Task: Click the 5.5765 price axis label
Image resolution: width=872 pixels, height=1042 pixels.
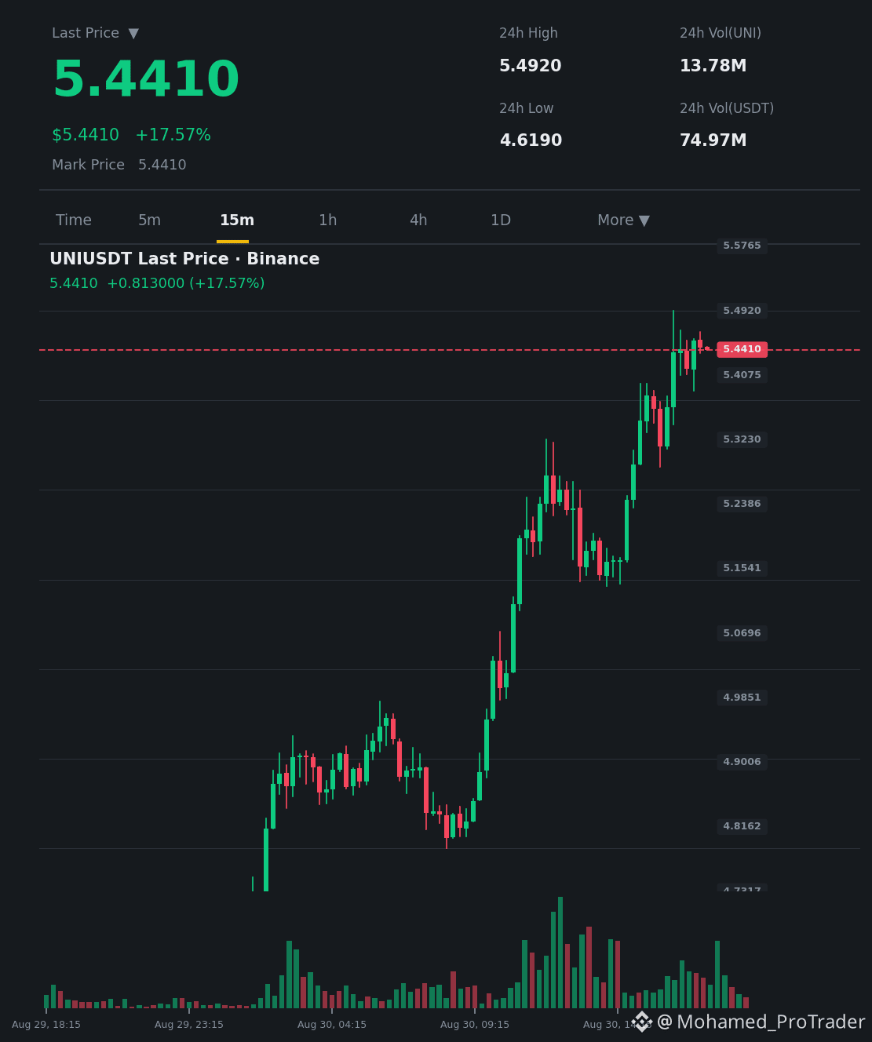Action: pos(742,246)
